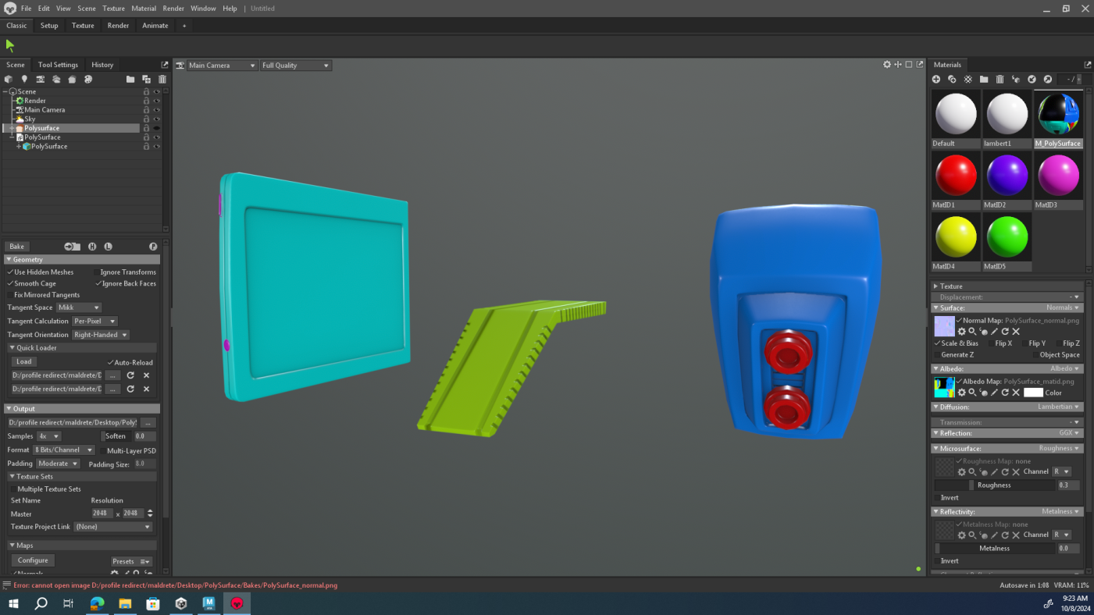
Task: Add a new mesh object in Scene toolbar
Action: coord(9,79)
